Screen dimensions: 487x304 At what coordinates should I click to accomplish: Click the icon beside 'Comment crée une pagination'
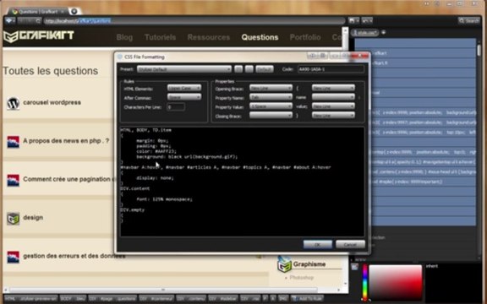(13, 181)
